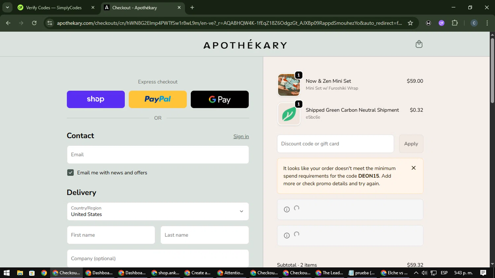Click the Shipped Green Carbon Neutral thumbnail
Screen dimensions: 495x278
coord(289,114)
